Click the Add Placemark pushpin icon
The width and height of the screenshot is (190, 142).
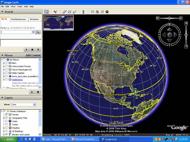pyautogui.click(x=56, y=12)
